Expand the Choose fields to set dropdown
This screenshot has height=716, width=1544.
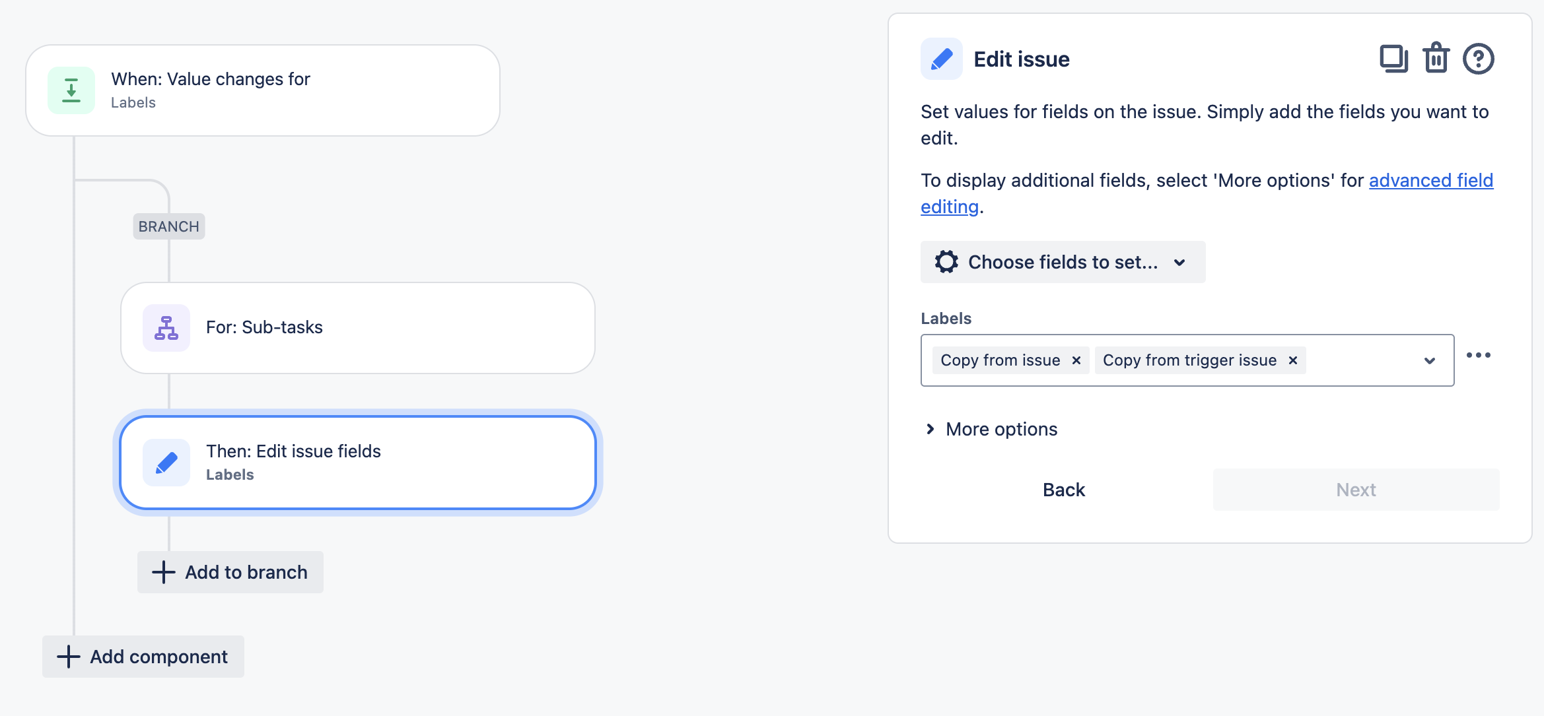[x=1180, y=262]
